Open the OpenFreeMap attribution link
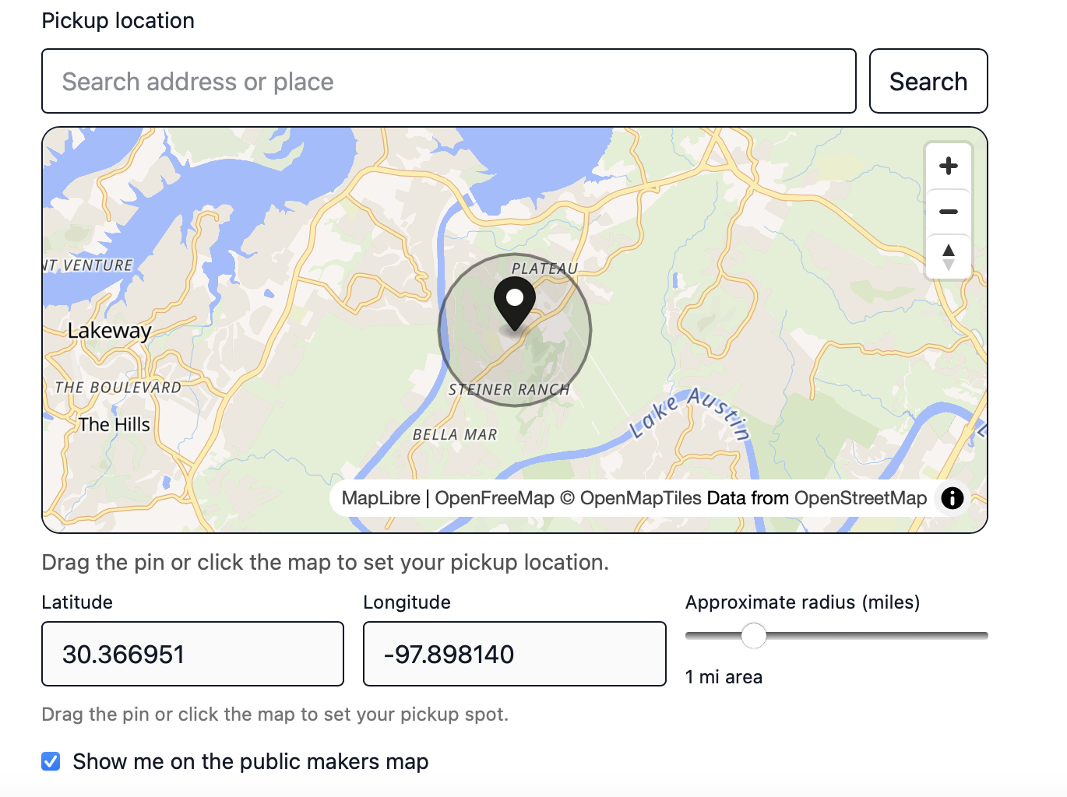Image resolution: width=1067 pixels, height=797 pixels. point(495,498)
